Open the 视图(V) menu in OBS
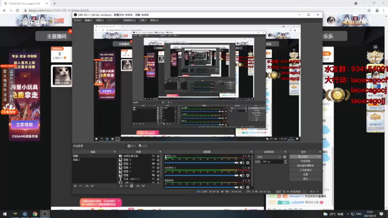 pos(100,20)
